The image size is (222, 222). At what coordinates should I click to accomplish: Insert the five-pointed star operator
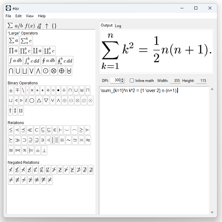pos(43,90)
